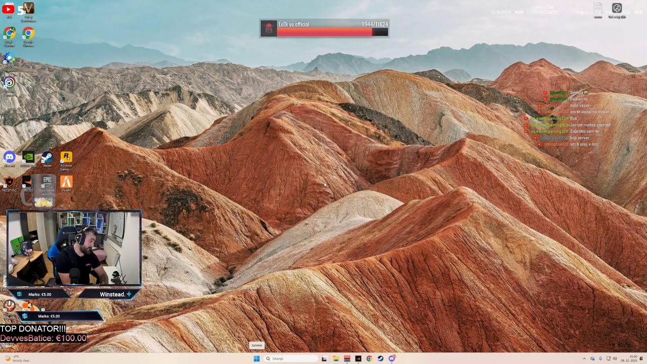Open the red-striped app in the taskbar
Image resolution: width=647 pixels, height=364 pixels.
(347, 358)
